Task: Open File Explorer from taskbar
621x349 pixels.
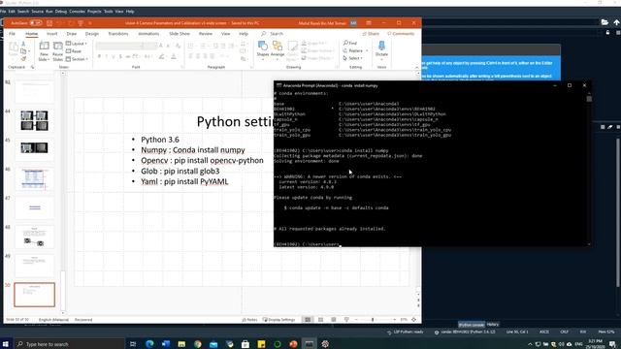Action: (x=181, y=344)
